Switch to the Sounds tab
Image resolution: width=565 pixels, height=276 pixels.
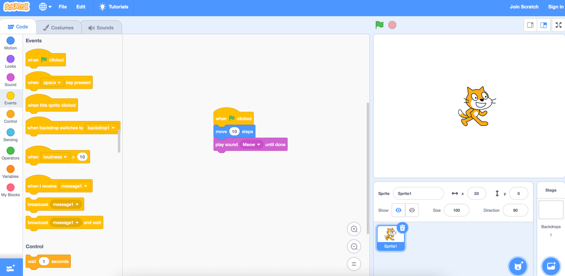(x=101, y=27)
